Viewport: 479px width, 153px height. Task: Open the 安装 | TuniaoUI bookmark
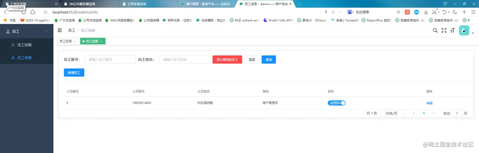[x=344, y=20]
